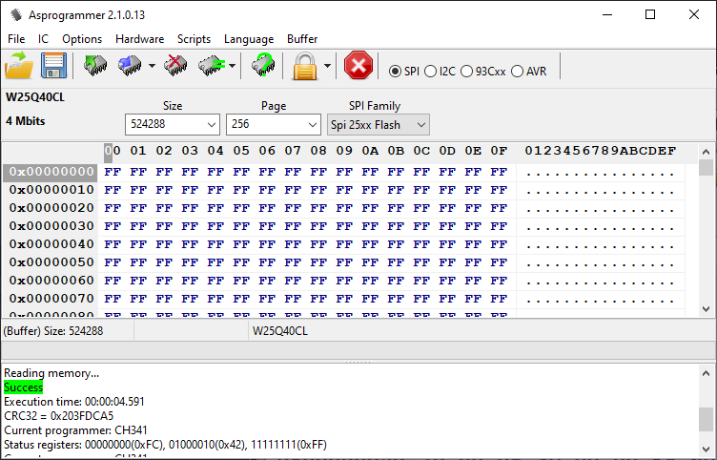
Task: Click log line Execution time: 00:00:04.591
Action: (x=74, y=402)
